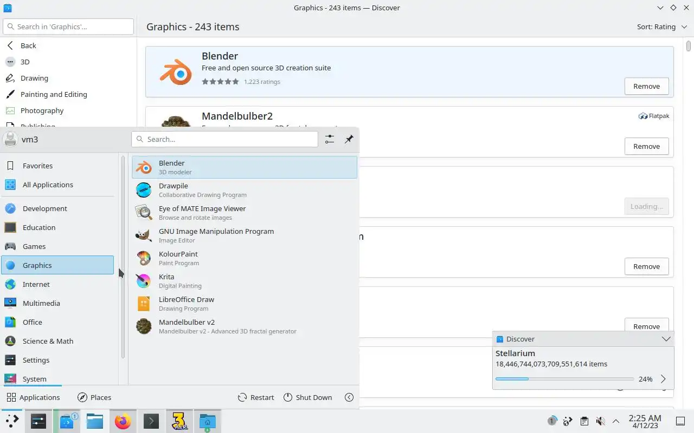Open Blender from the launcher list
Screen dimensions: 694x433
pos(245,167)
